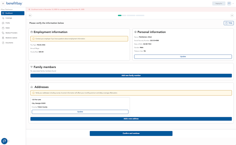This screenshot has width=236, height=145.
Task: Click the last progress step segment
Action: pyautogui.click(x=140, y=15)
